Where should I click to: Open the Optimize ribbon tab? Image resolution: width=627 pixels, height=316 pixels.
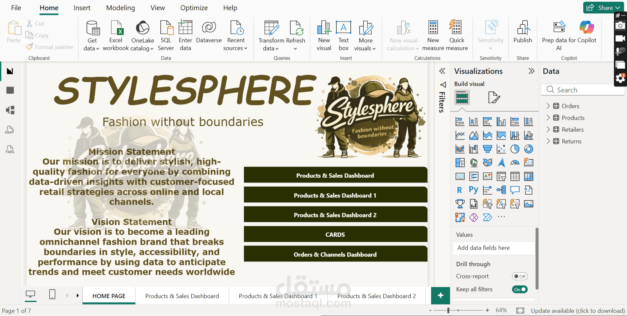point(194,8)
